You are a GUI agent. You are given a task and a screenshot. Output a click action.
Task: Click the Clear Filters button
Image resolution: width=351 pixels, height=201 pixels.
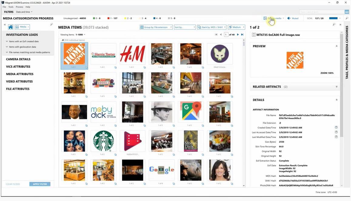click(x=13, y=184)
